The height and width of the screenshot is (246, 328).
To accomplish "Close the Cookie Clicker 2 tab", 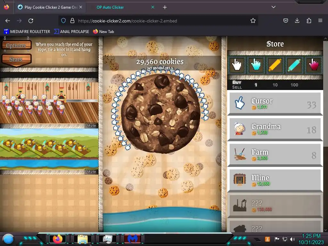I will pyautogui.click(x=81, y=7).
